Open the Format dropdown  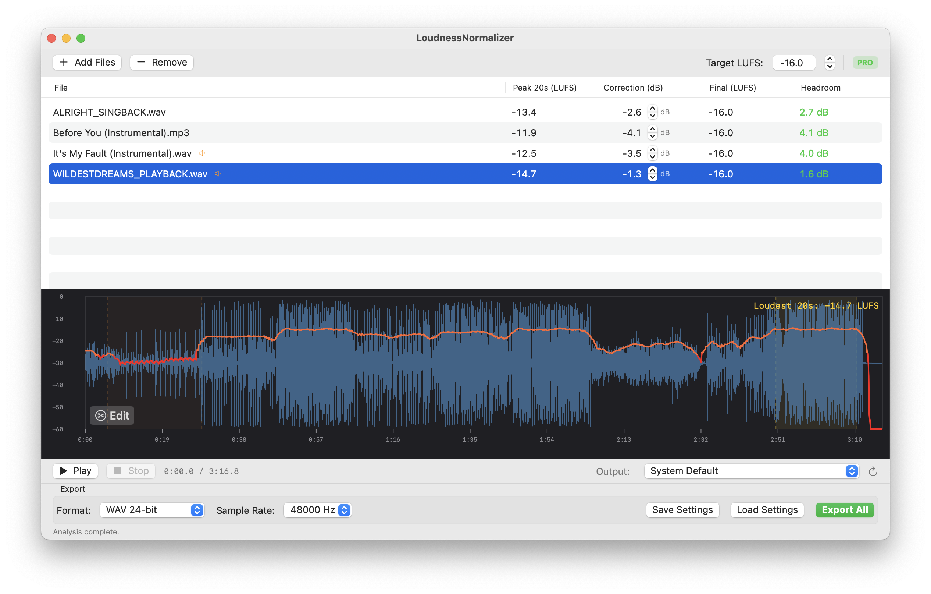click(x=152, y=510)
